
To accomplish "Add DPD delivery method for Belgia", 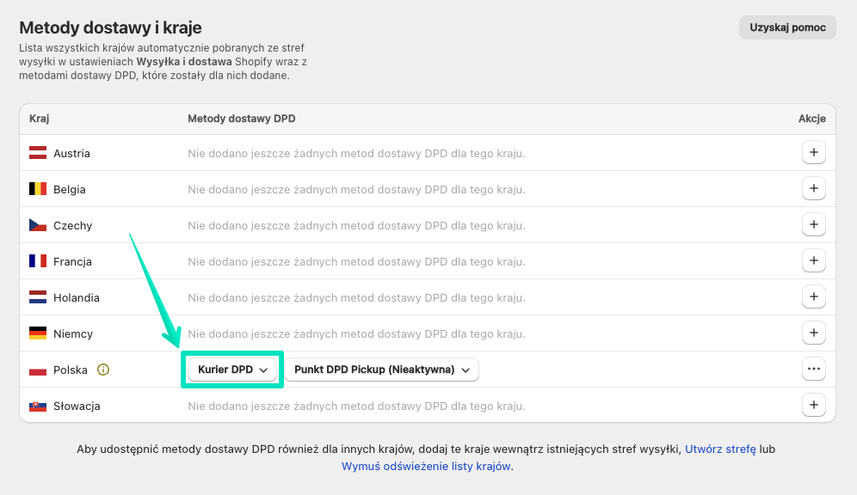I will click(x=813, y=188).
